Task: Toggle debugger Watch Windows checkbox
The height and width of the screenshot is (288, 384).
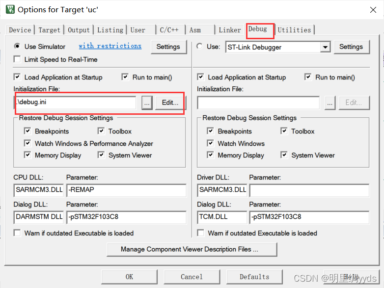Action: [x=210, y=143]
